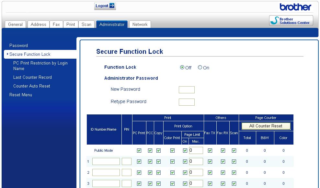The height and width of the screenshot is (188, 320).
Task: Toggle Page Limit On for row 2
Action: (185, 173)
